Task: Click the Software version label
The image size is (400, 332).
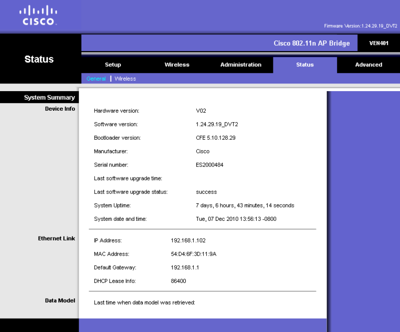Action: [x=116, y=124]
